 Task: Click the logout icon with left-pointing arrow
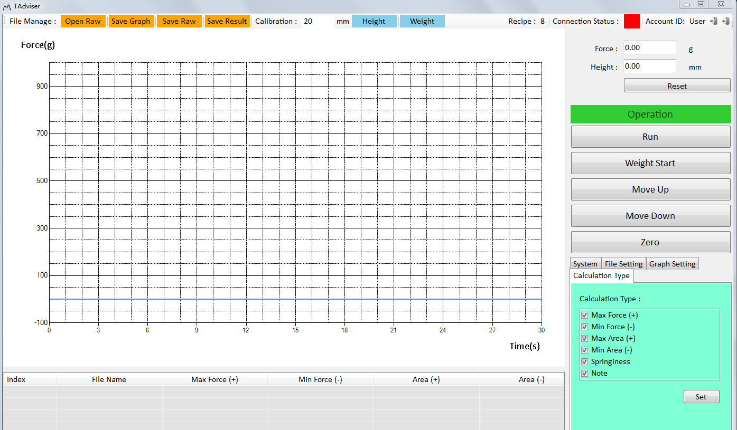coord(725,21)
